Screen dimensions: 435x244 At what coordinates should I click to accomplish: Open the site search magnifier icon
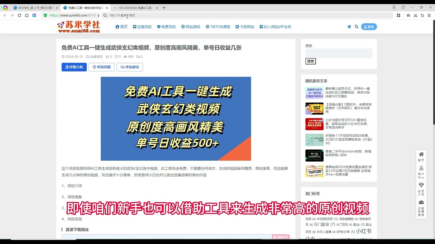(x=356, y=27)
